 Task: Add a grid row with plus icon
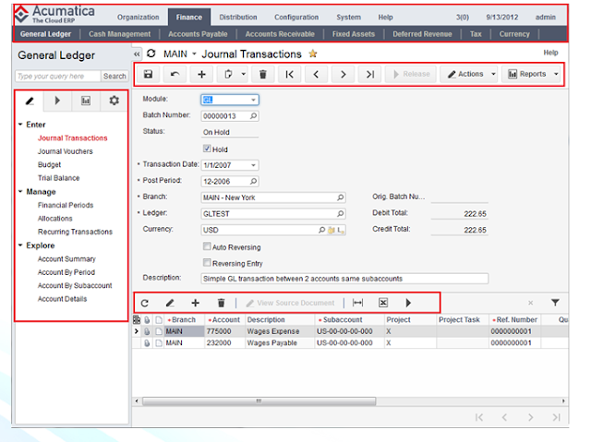point(195,303)
